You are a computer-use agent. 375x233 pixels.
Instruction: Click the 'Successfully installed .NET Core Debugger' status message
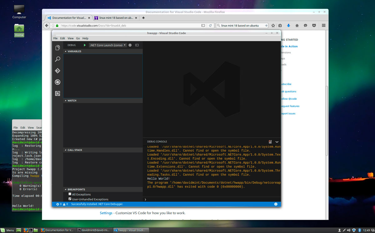(97, 204)
